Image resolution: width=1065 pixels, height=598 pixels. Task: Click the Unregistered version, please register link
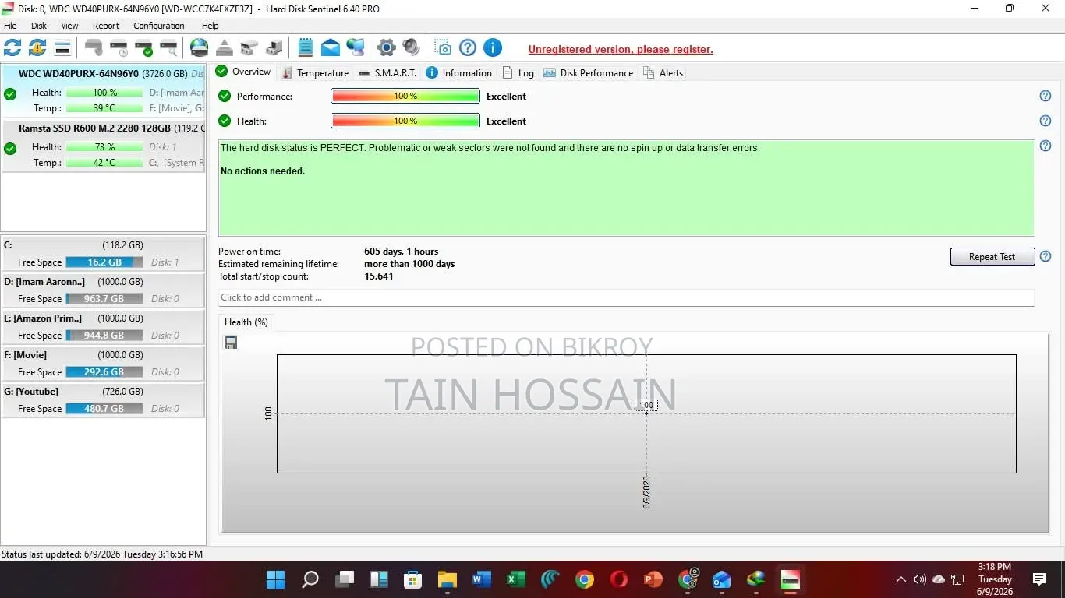[621, 49]
